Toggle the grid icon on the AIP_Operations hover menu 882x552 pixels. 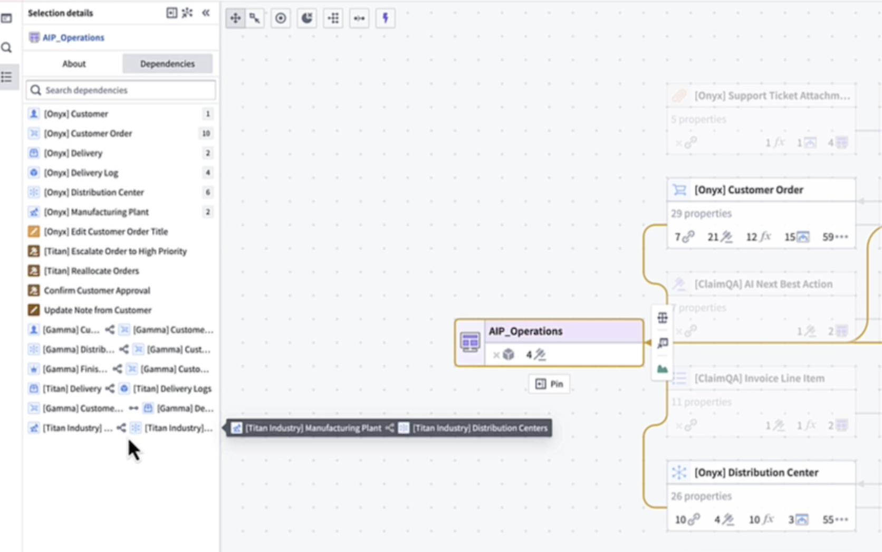[x=661, y=318]
